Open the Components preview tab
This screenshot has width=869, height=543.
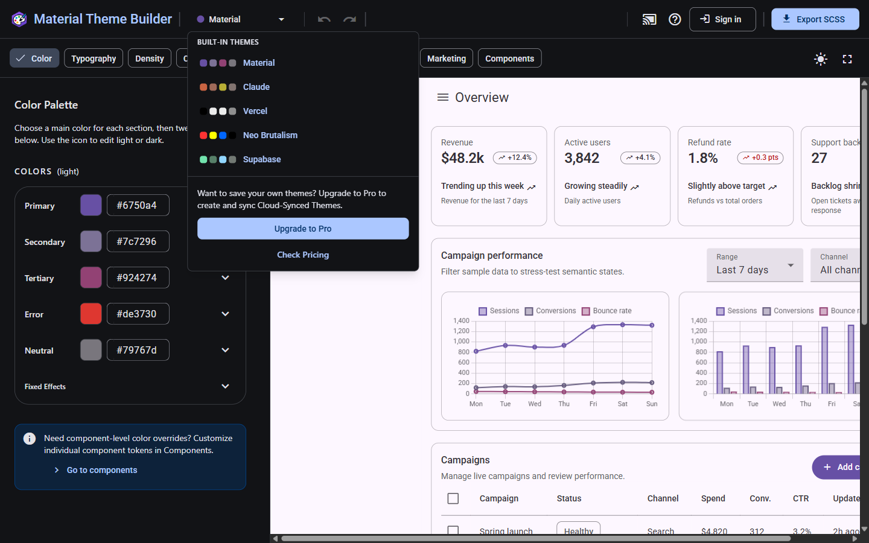(510, 59)
